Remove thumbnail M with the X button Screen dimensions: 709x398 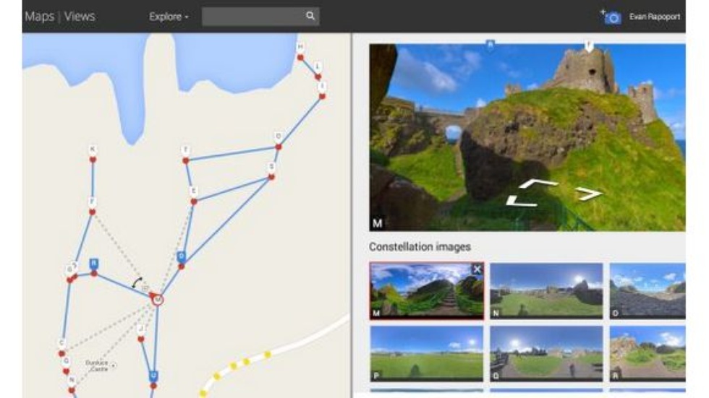(x=477, y=269)
